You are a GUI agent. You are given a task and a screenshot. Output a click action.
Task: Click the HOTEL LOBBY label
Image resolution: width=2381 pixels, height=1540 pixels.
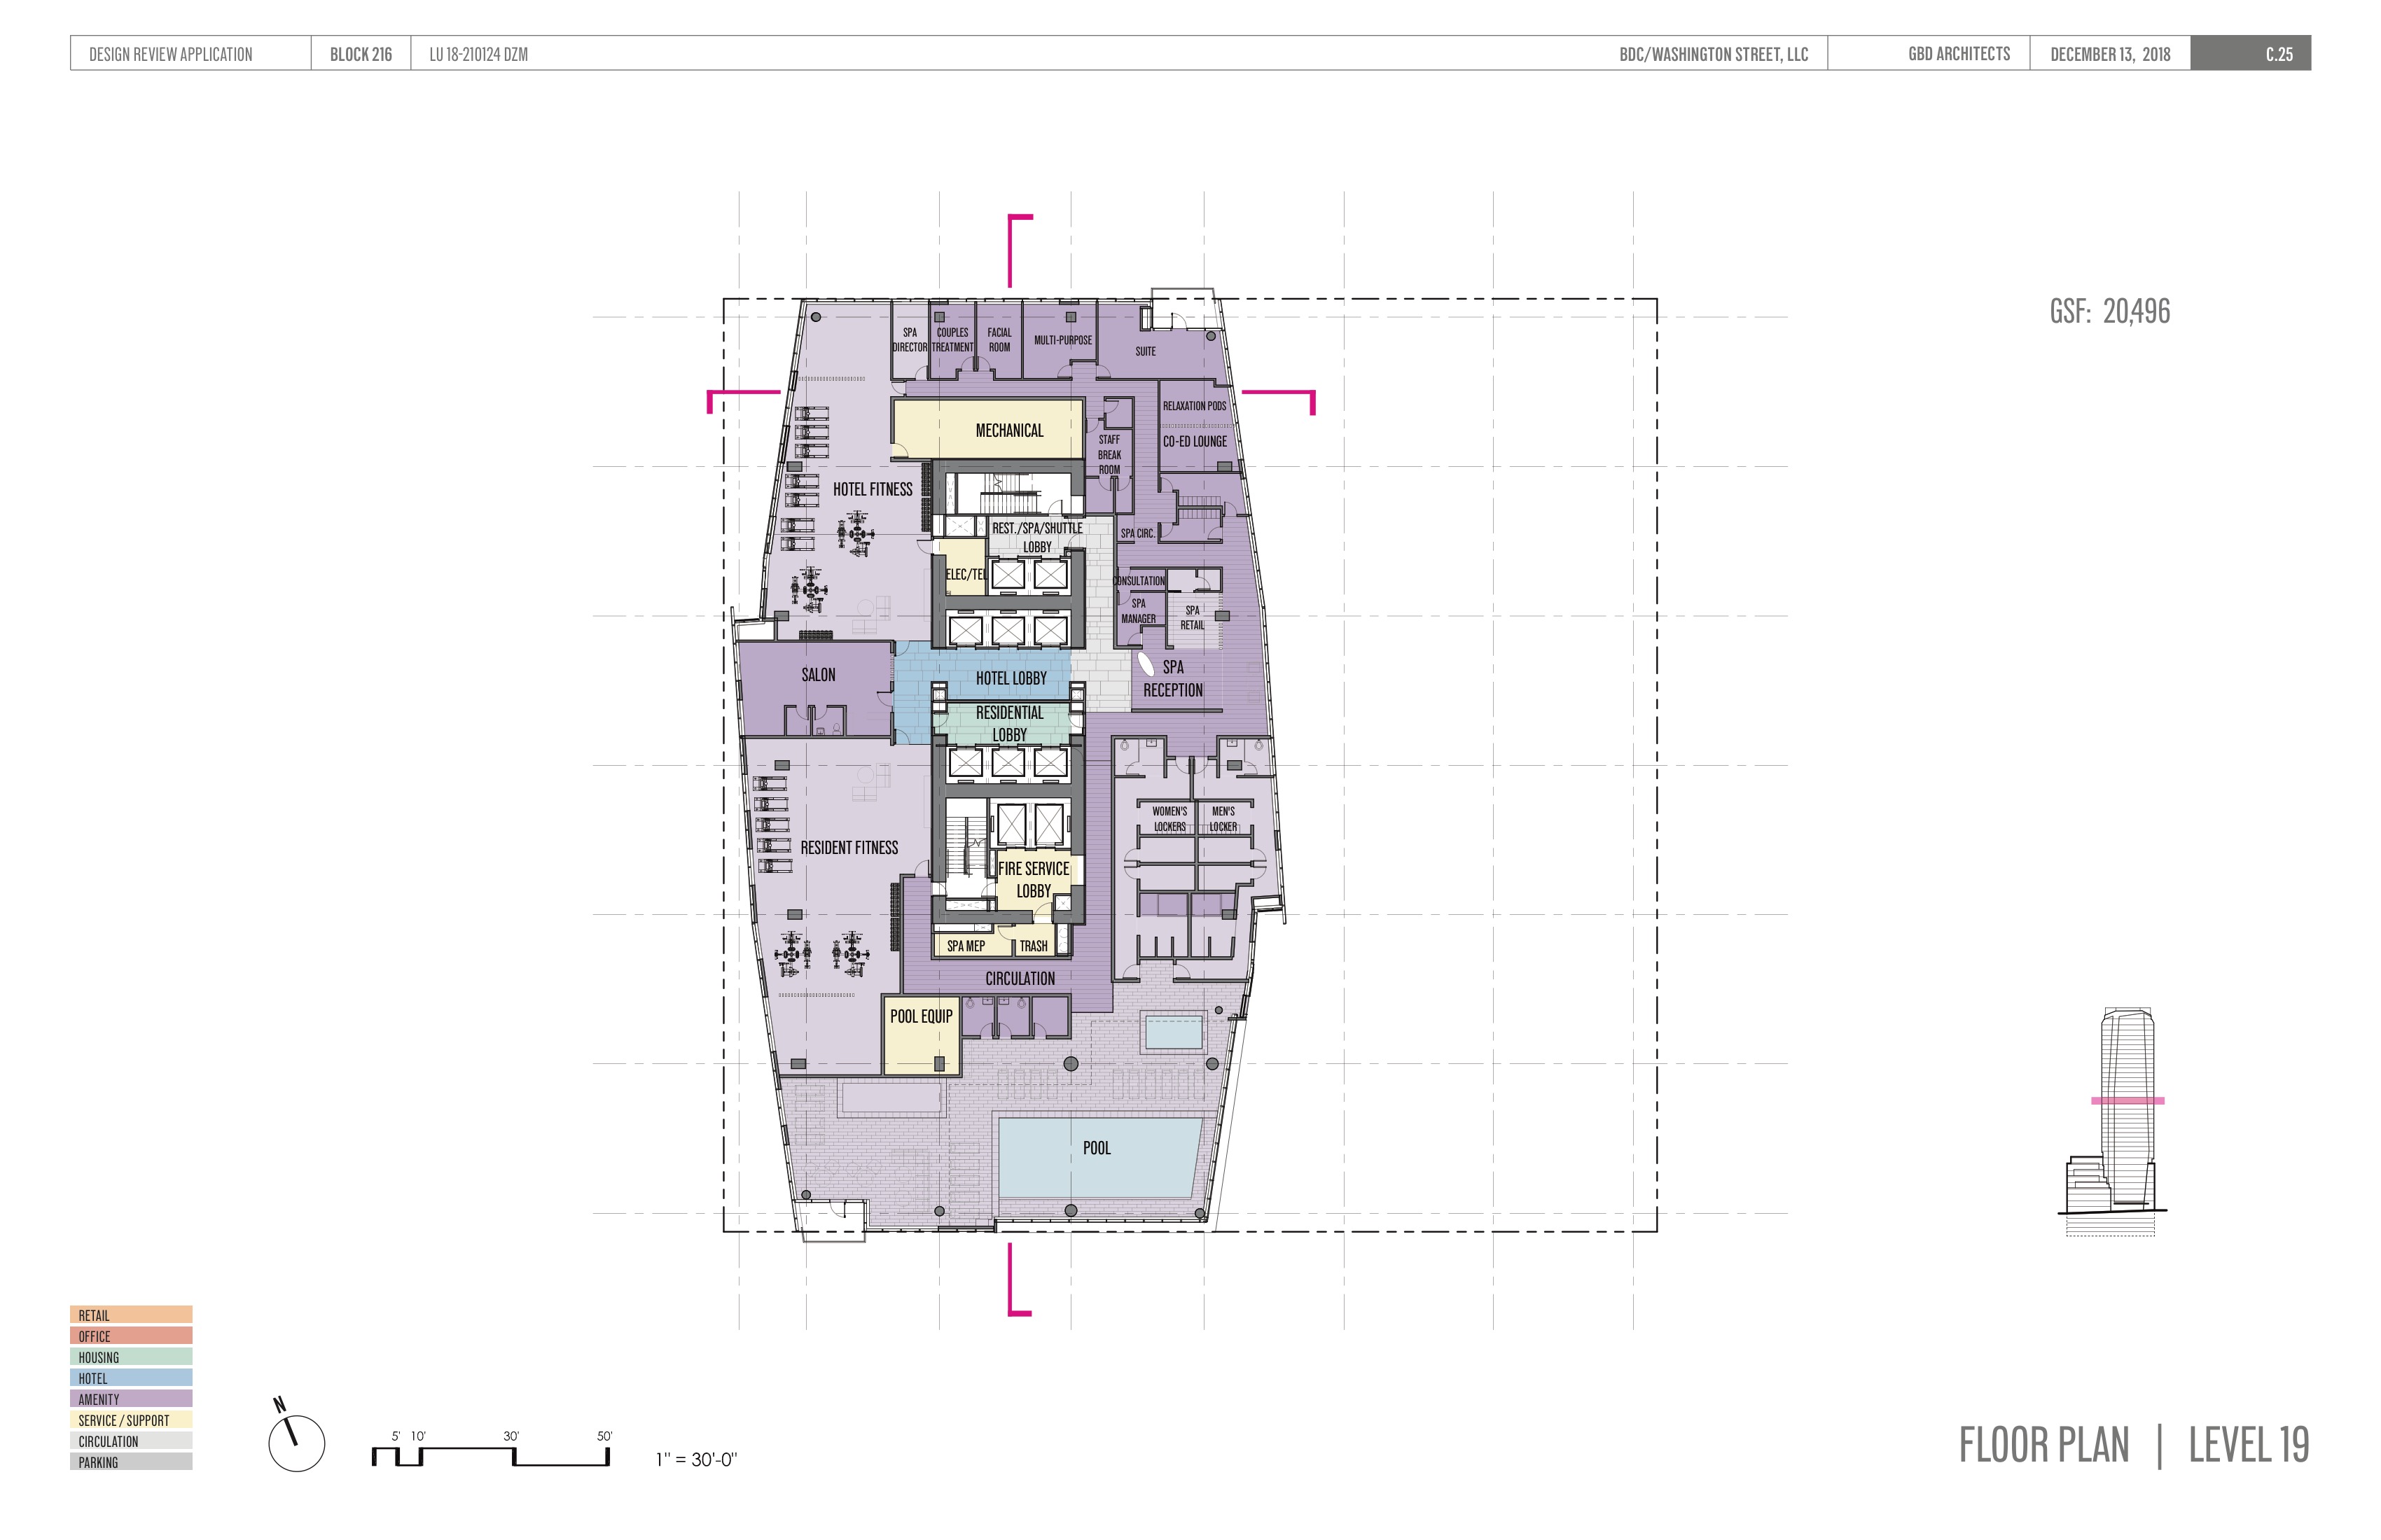pos(1011,678)
